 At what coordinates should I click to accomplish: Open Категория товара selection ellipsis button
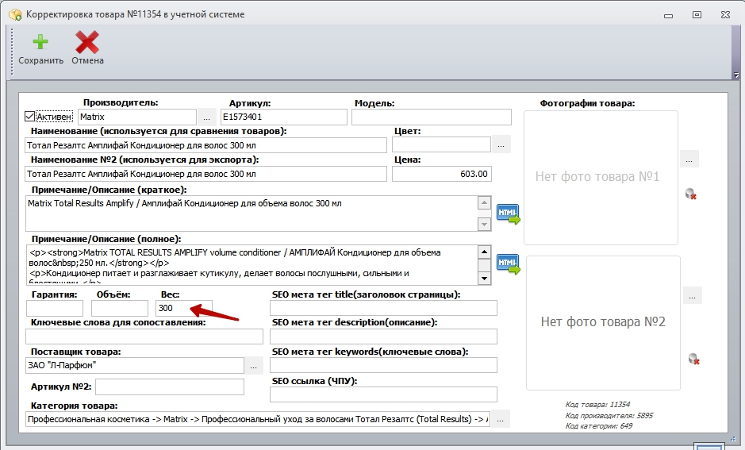click(x=501, y=419)
